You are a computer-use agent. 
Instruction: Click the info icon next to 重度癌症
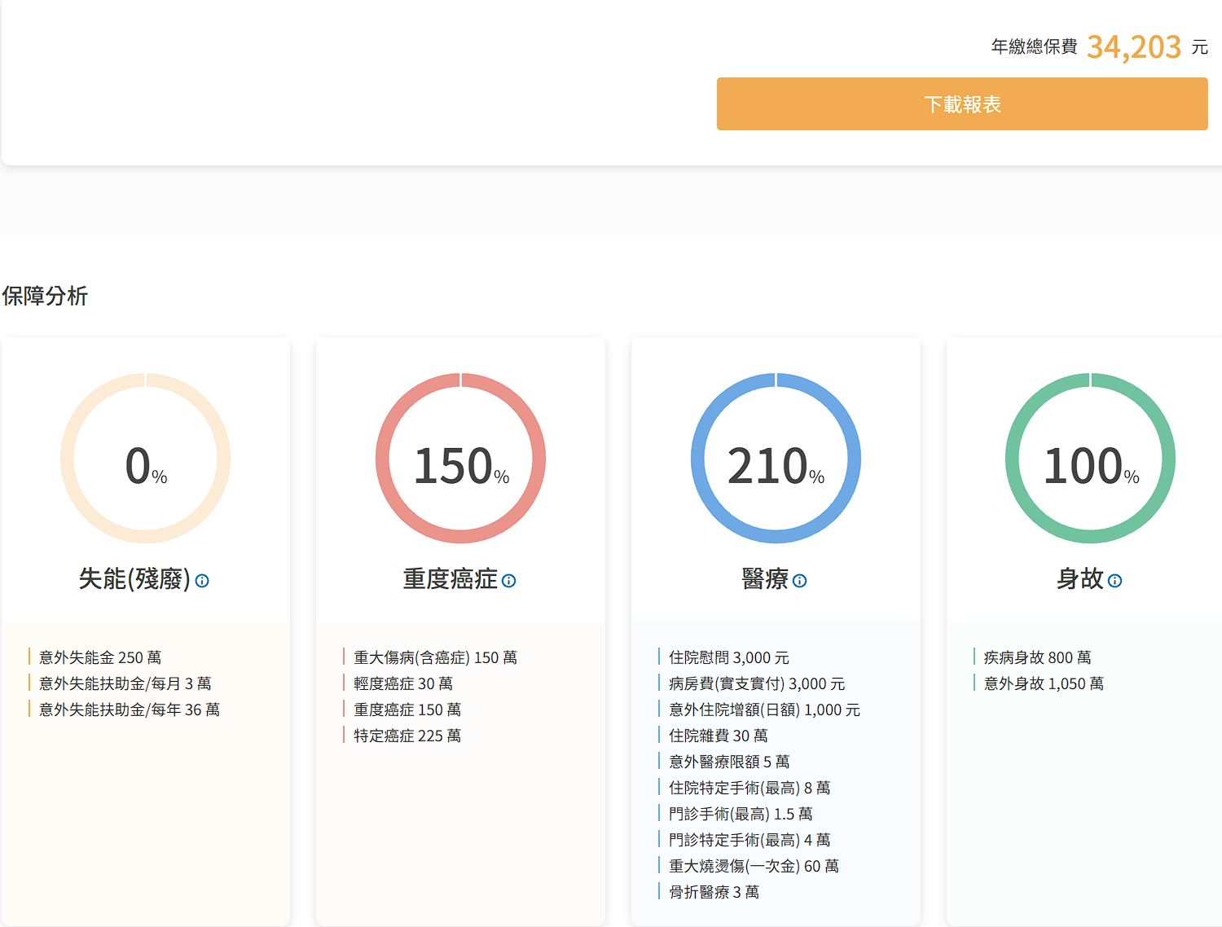click(x=509, y=581)
